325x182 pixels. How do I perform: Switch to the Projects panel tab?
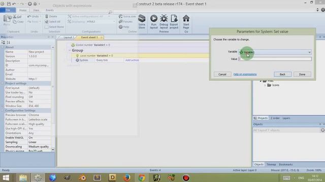click(x=261, y=118)
